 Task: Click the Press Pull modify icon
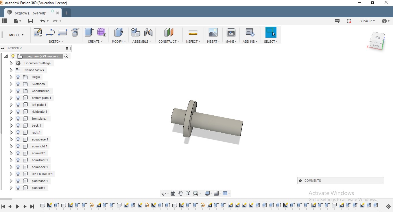tap(119, 32)
